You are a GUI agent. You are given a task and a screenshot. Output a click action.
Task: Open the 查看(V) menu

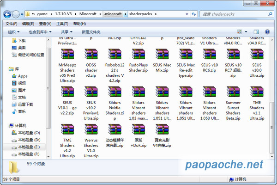point(45,24)
